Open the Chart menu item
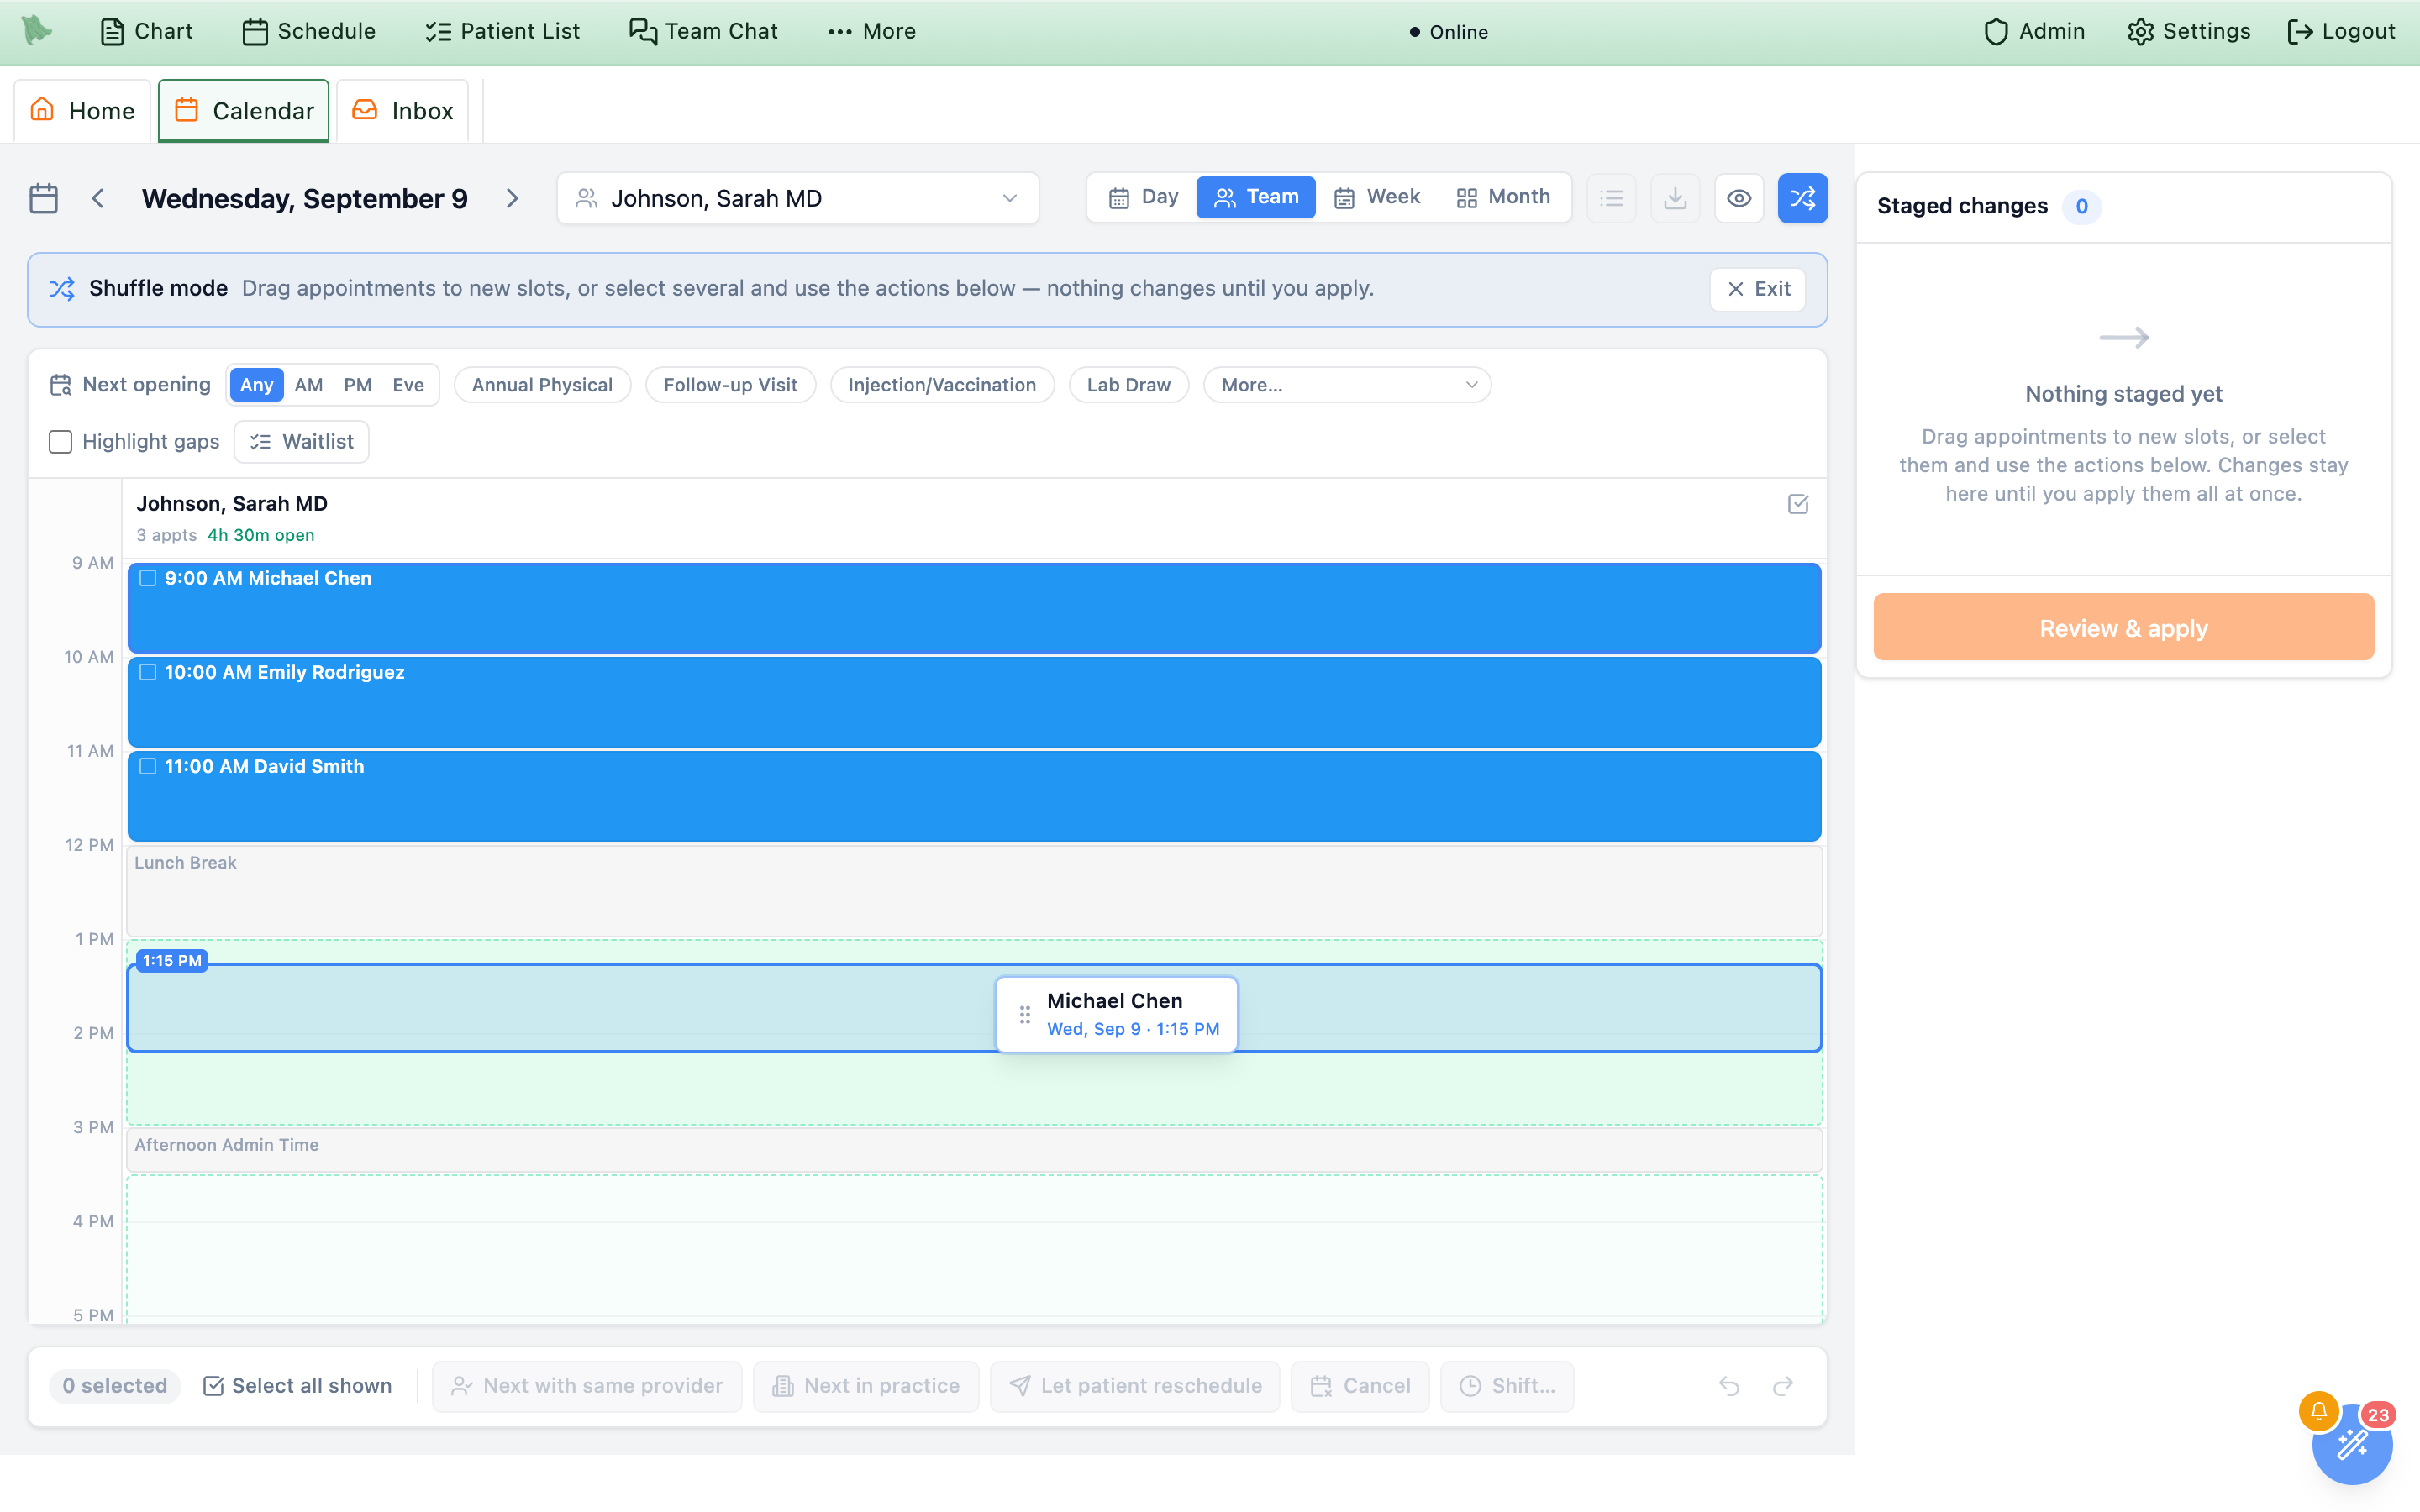Screen dimensions: 2420x1512 (x=147, y=31)
